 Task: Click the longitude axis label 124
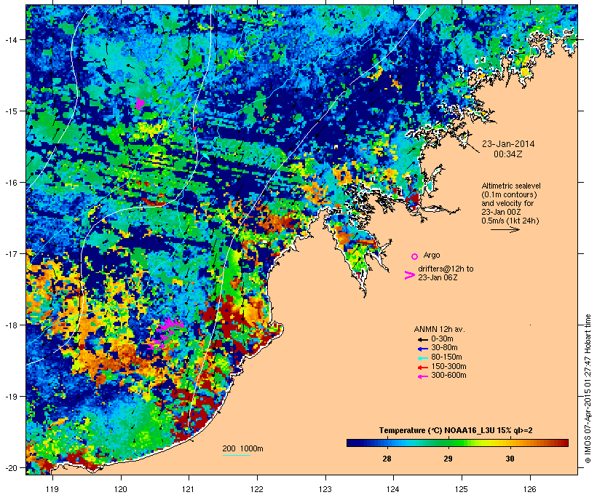pos(393,489)
